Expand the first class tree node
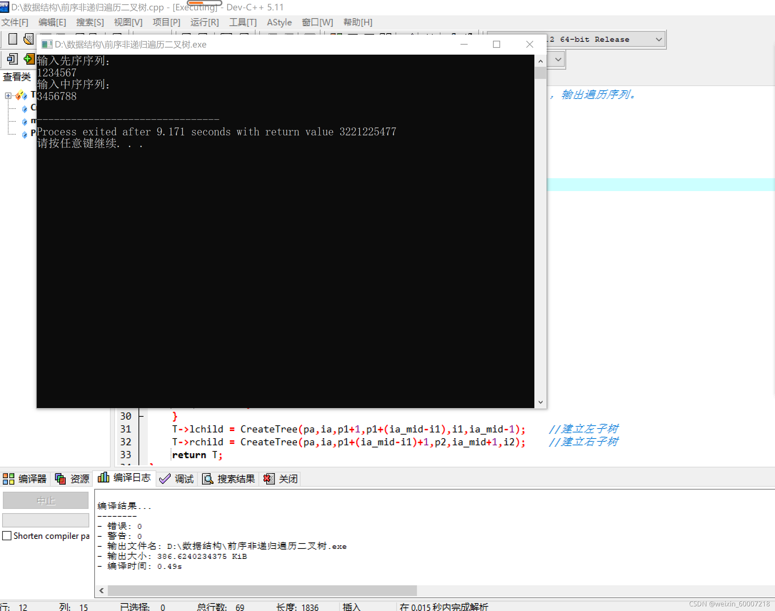 click(x=8, y=95)
